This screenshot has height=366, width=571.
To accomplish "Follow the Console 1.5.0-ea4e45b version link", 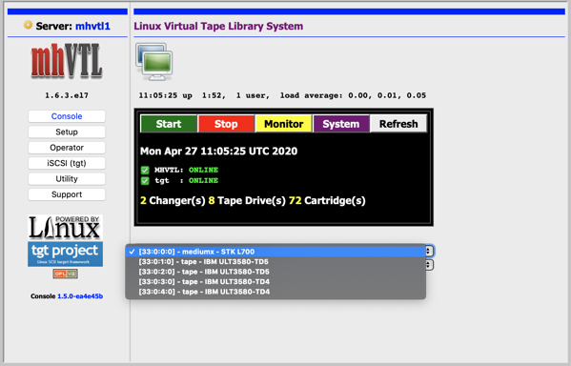I will 80,296.
